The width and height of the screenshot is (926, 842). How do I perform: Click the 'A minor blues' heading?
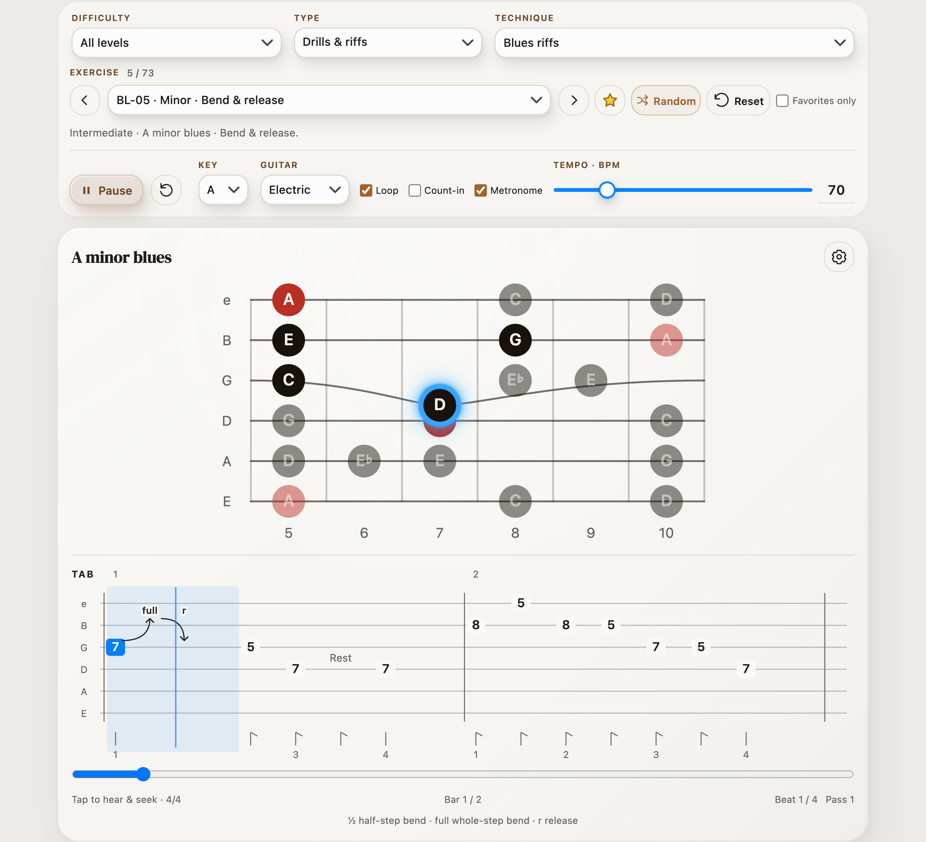pos(122,257)
